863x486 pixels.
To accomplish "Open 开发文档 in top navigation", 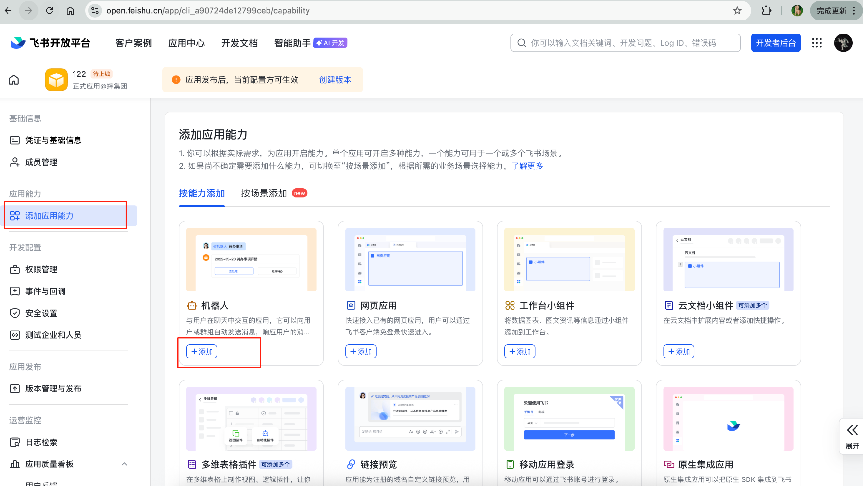I will point(239,43).
